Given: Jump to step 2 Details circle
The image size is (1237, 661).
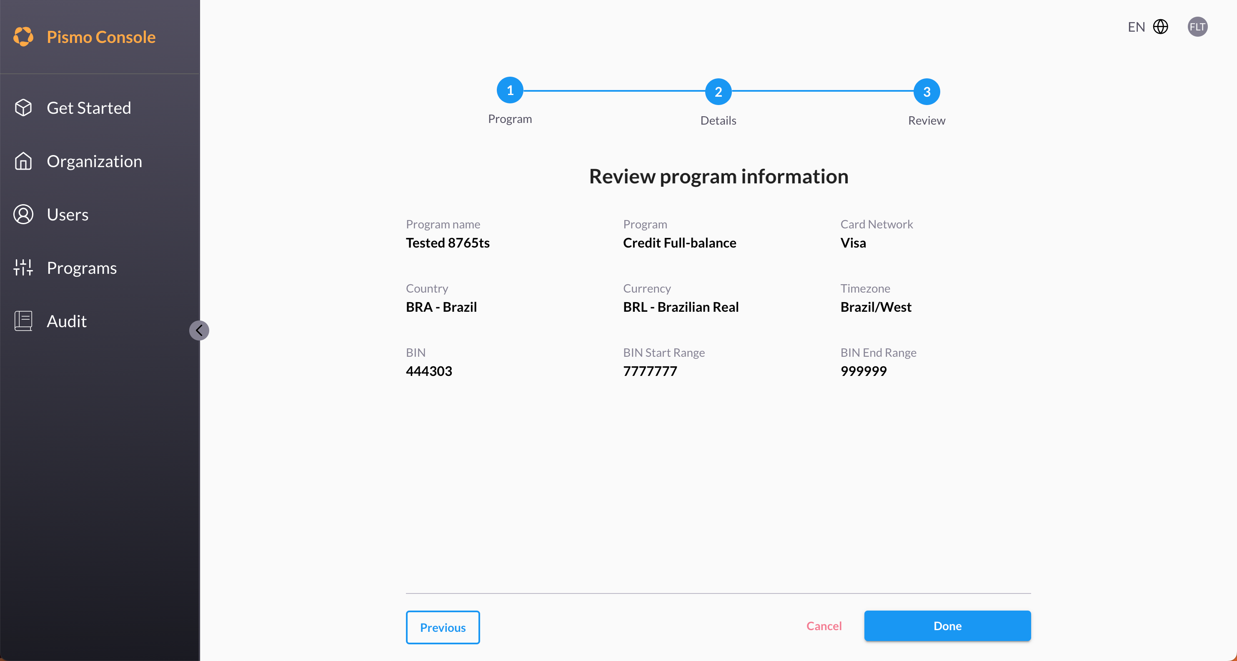Looking at the screenshot, I should pyautogui.click(x=718, y=92).
